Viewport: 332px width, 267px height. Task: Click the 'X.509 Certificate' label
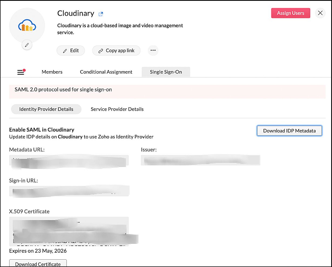(29, 211)
